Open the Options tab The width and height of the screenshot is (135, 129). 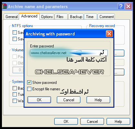(47, 17)
